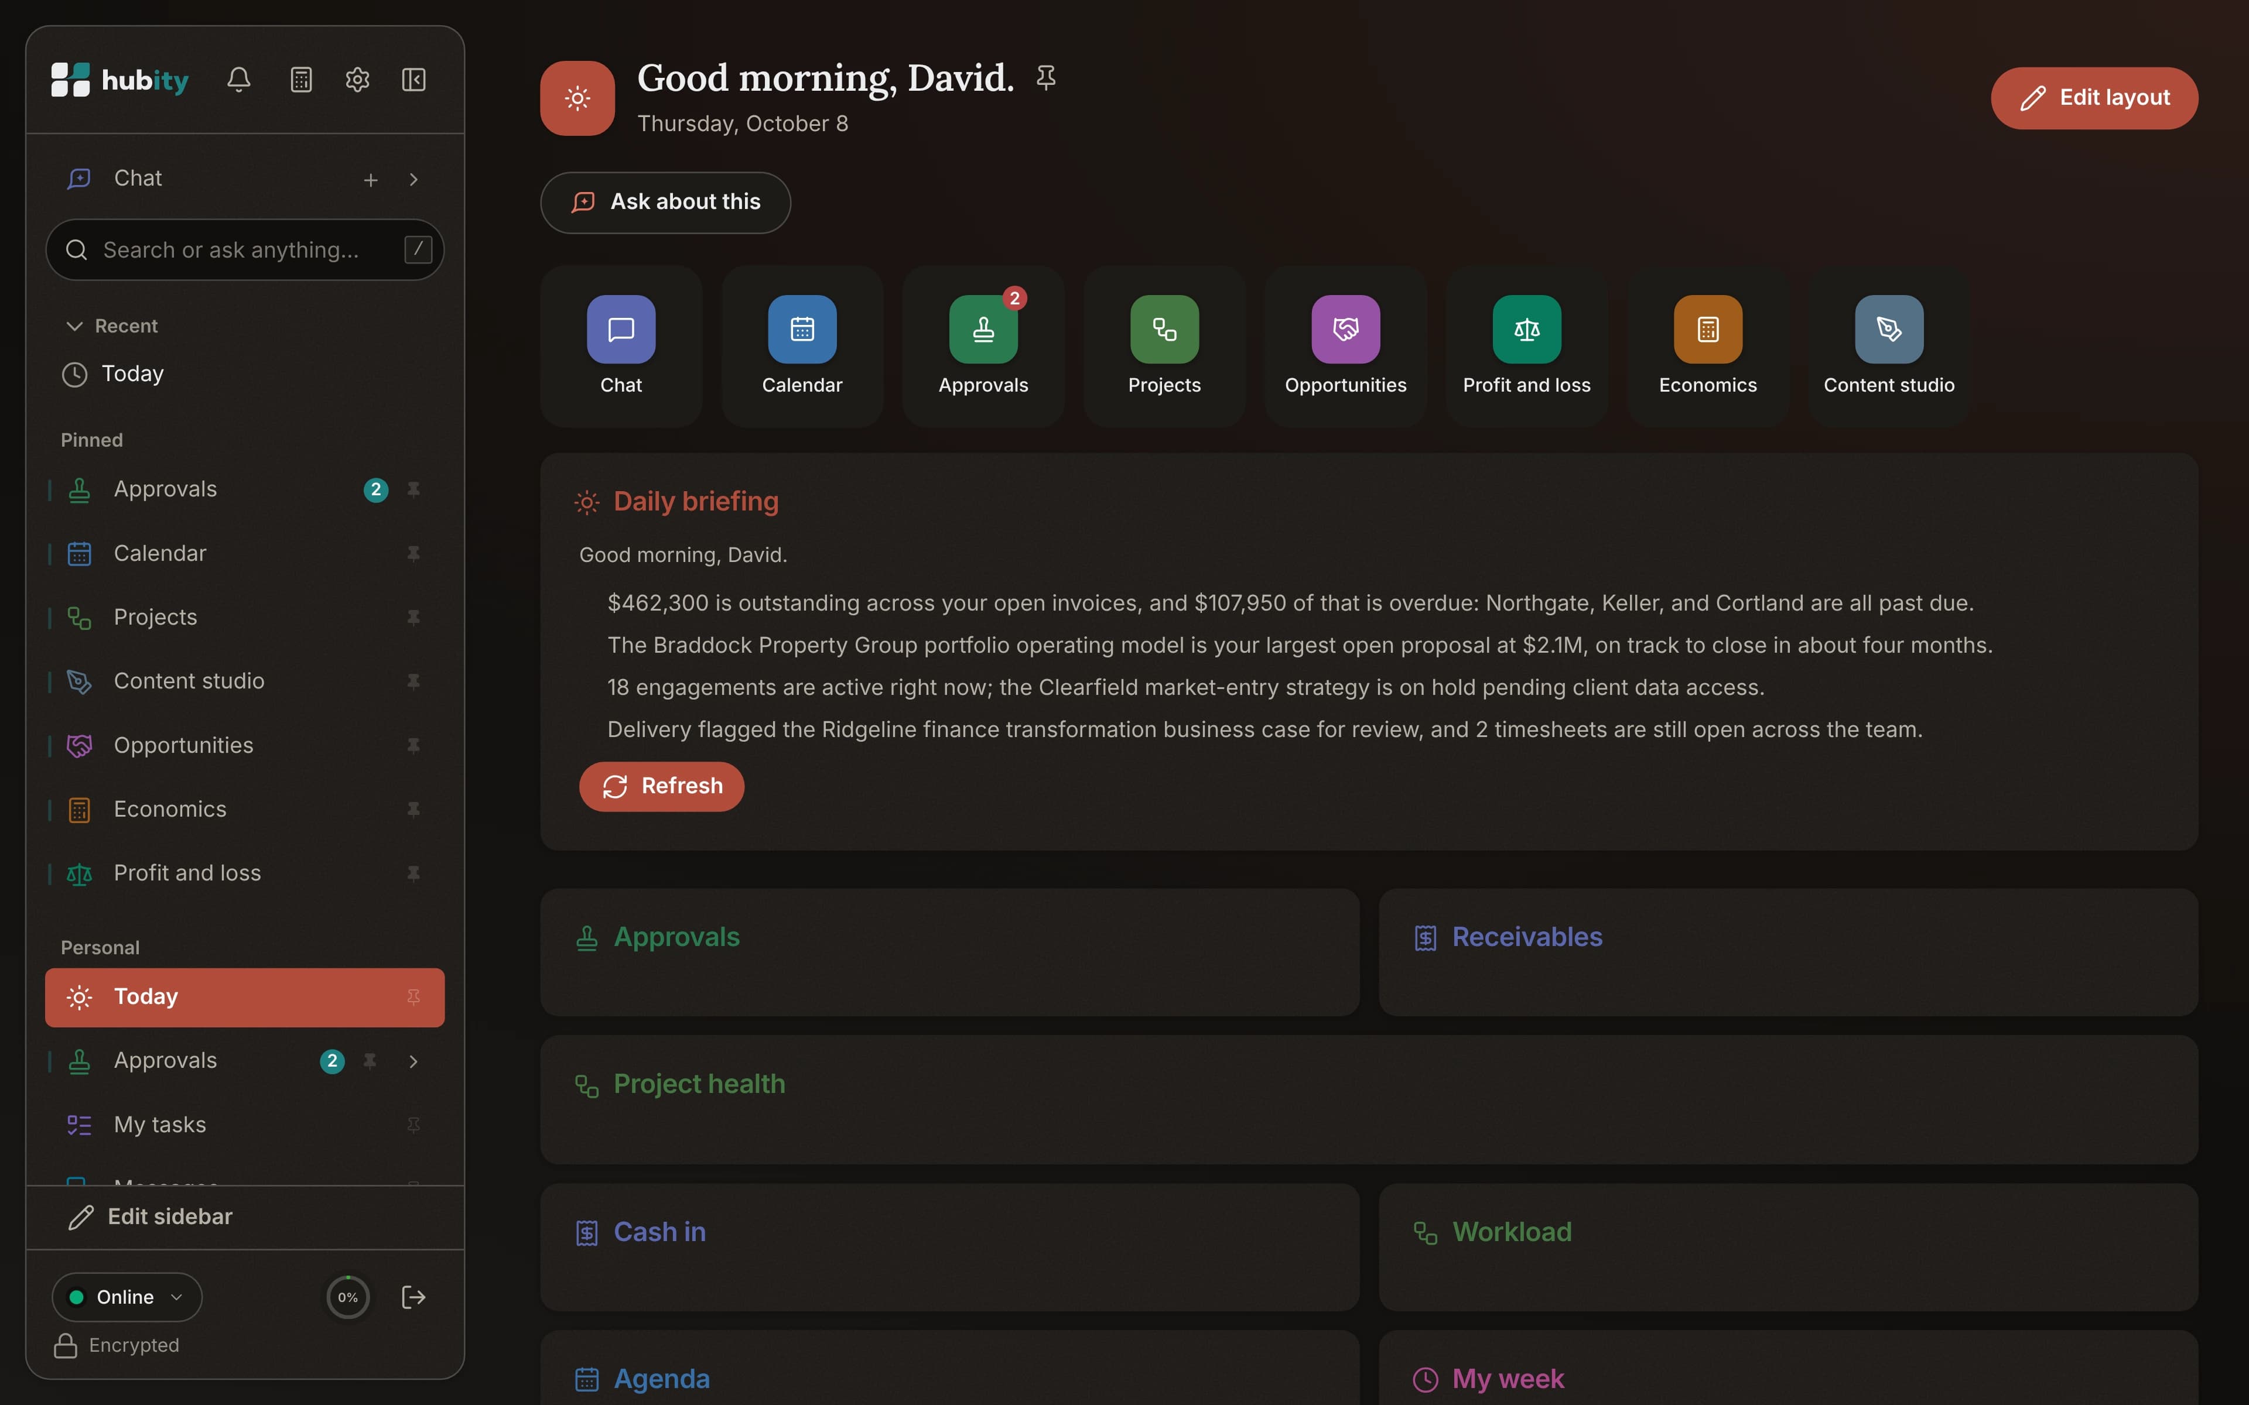
Task: Open My tasks in sidebar
Action: click(x=244, y=1125)
